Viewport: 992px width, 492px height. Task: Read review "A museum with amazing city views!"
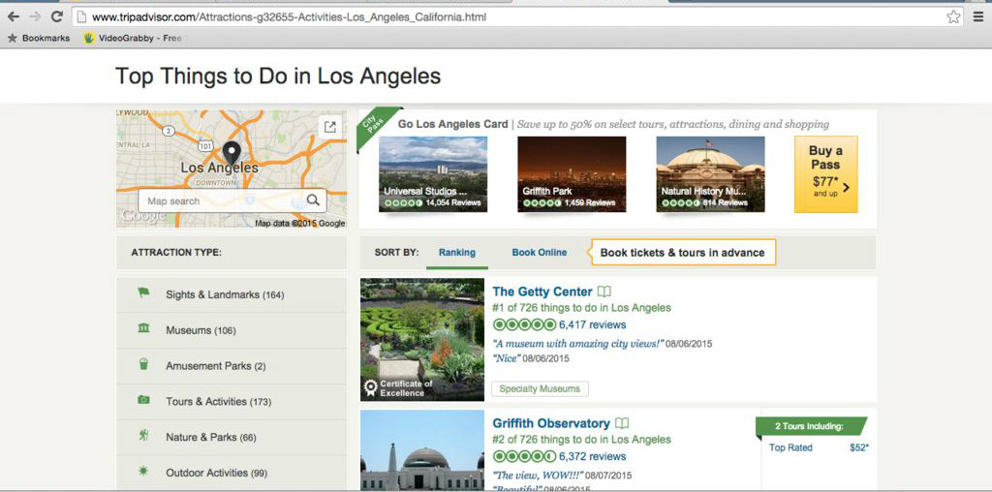578,344
